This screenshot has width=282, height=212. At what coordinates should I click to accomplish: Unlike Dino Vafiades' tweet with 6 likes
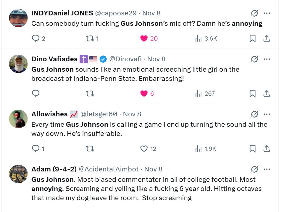(x=144, y=93)
